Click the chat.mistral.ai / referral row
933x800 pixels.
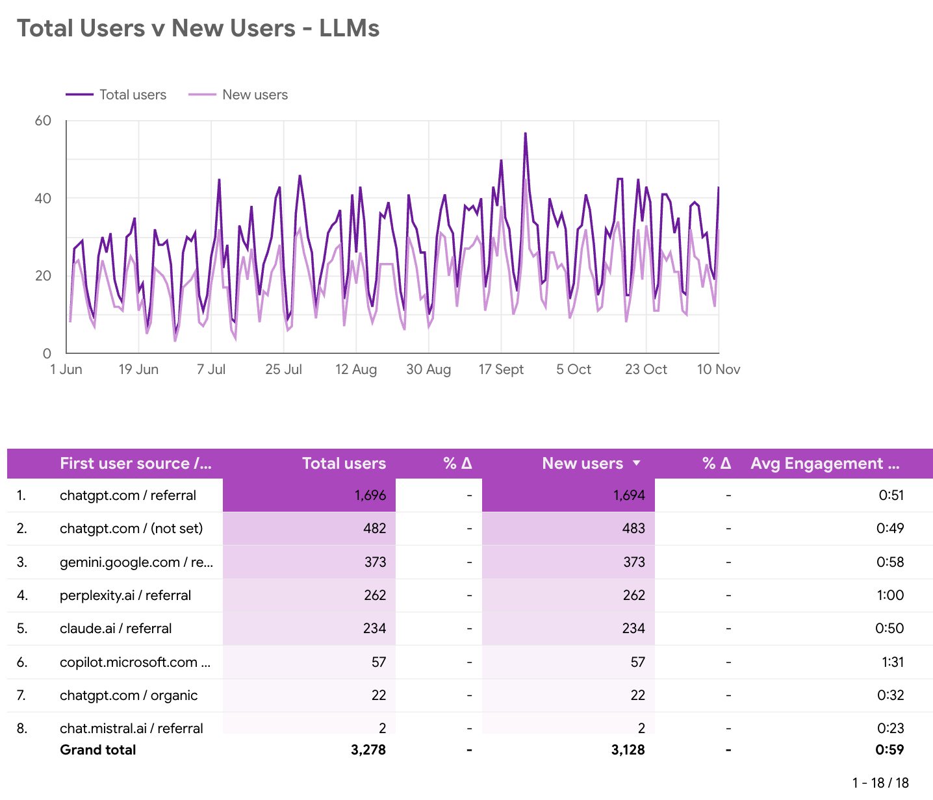(x=131, y=728)
